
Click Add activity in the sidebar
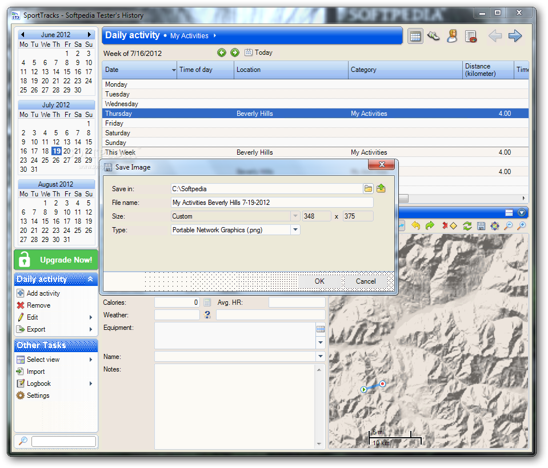43,293
